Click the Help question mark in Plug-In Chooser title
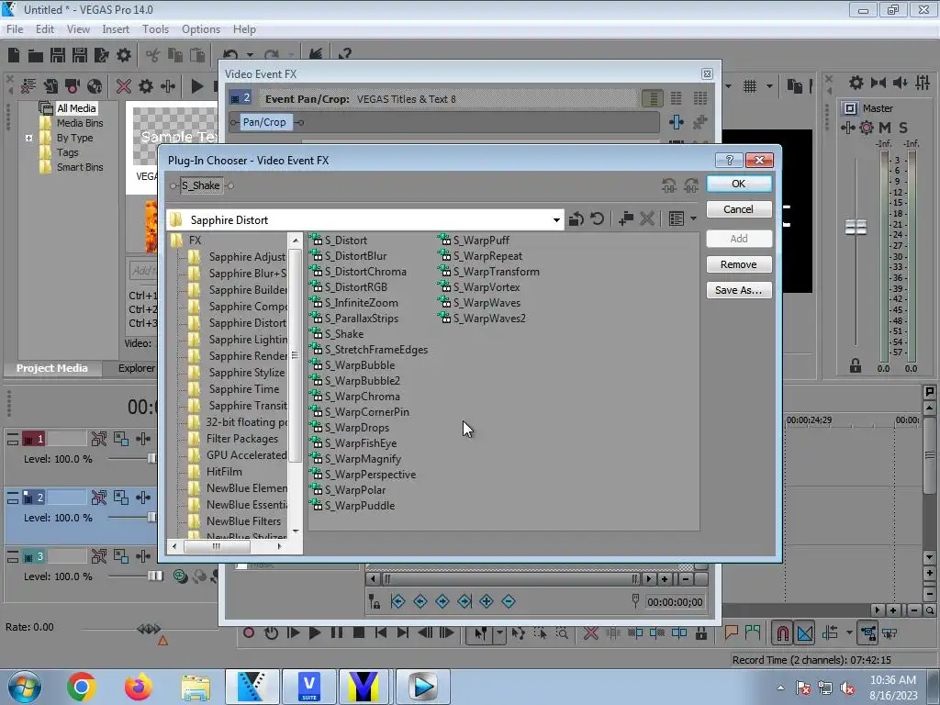Image resolution: width=940 pixels, height=705 pixels. tap(729, 160)
